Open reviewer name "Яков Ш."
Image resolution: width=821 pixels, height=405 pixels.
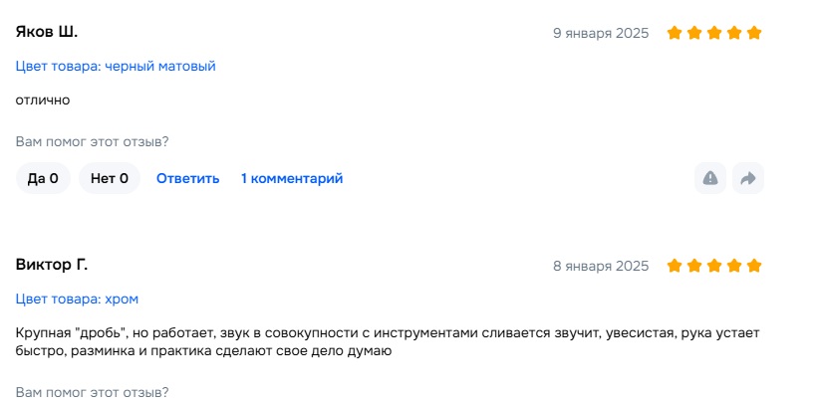coord(47,32)
